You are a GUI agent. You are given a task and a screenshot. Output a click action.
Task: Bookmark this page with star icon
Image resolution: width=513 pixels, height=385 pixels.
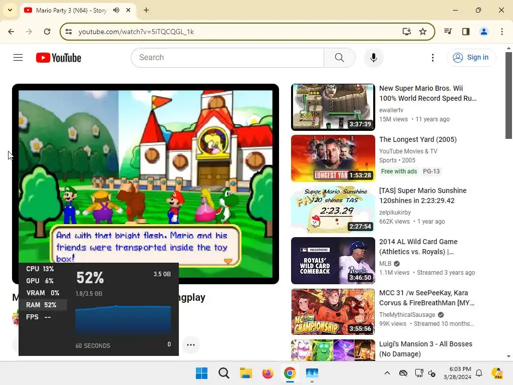tap(423, 32)
